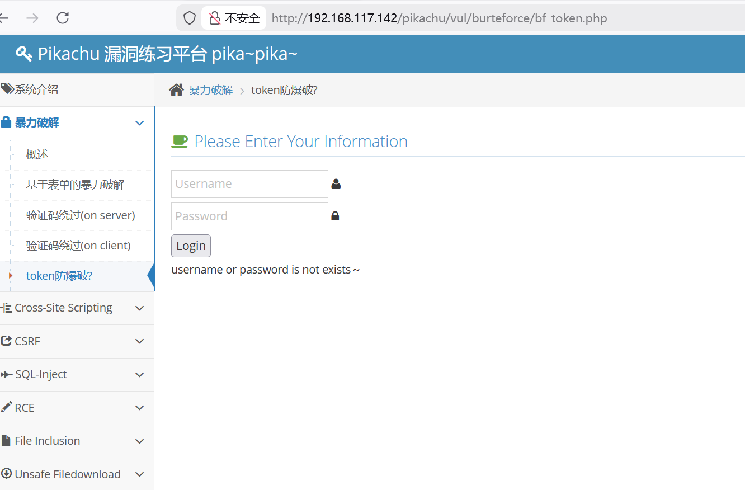
Task: Click the green coffee cup icon
Action: pyautogui.click(x=180, y=141)
